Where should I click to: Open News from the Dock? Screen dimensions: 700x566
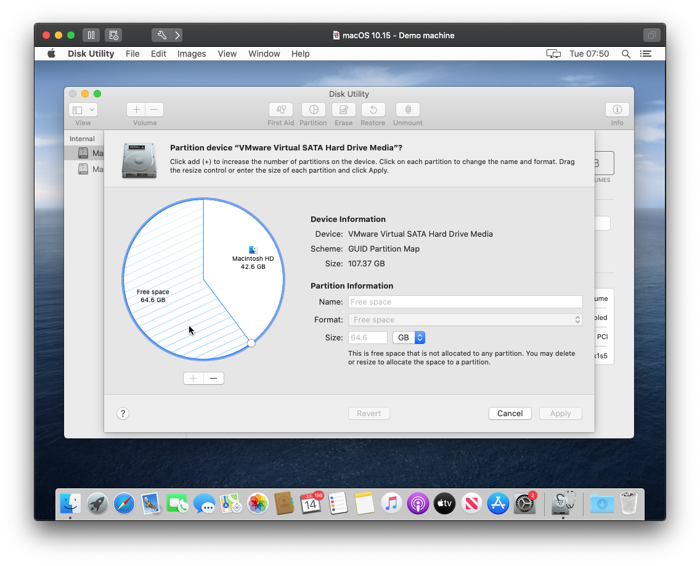click(471, 504)
